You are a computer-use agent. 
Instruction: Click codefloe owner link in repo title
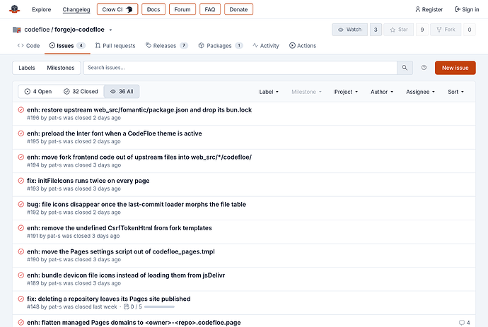(x=37, y=30)
